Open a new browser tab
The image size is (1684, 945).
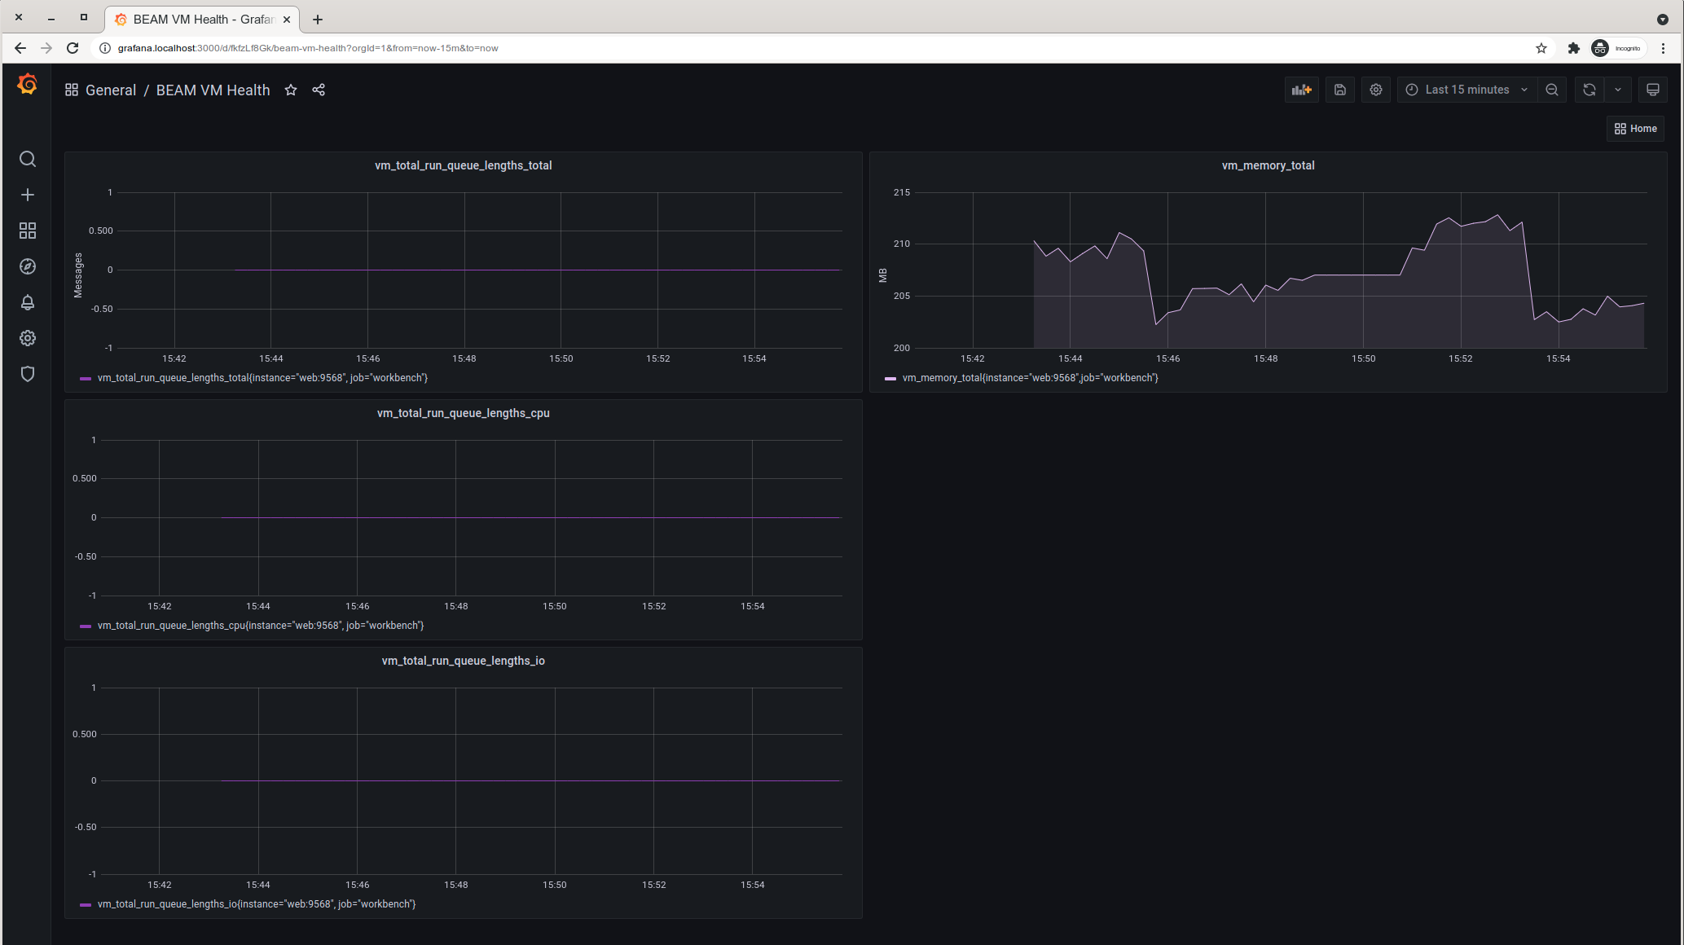[x=318, y=20]
